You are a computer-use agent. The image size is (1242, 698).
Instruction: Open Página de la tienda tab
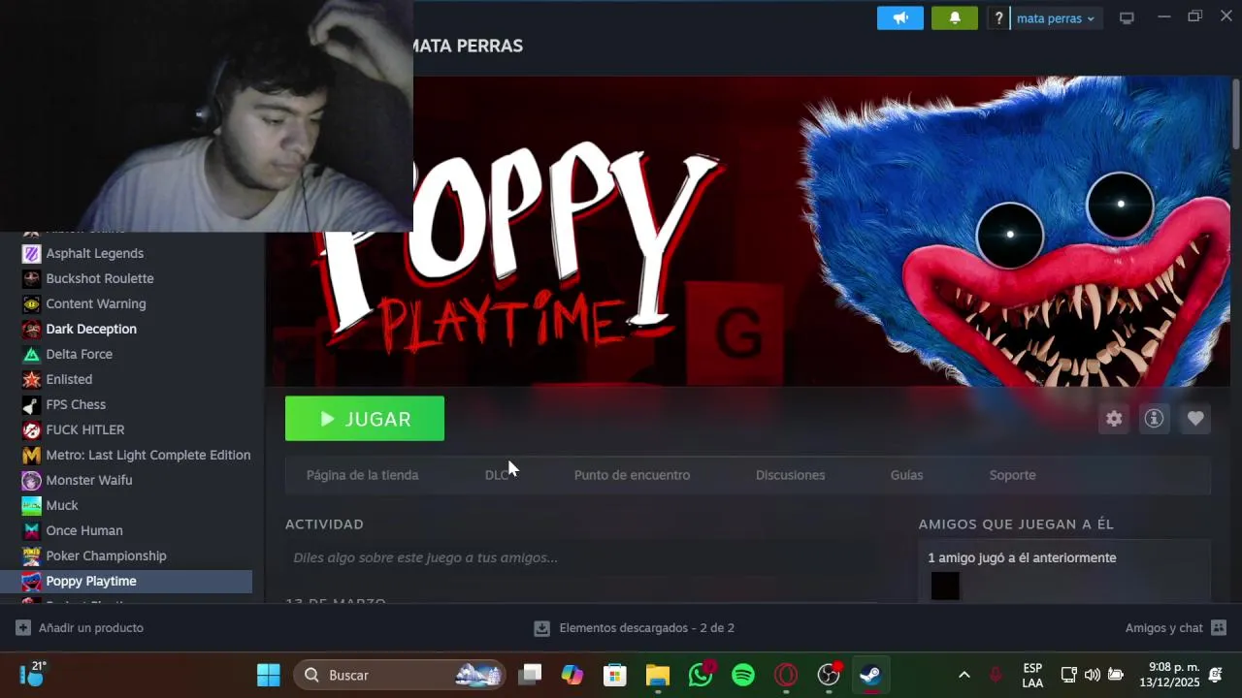(x=363, y=475)
